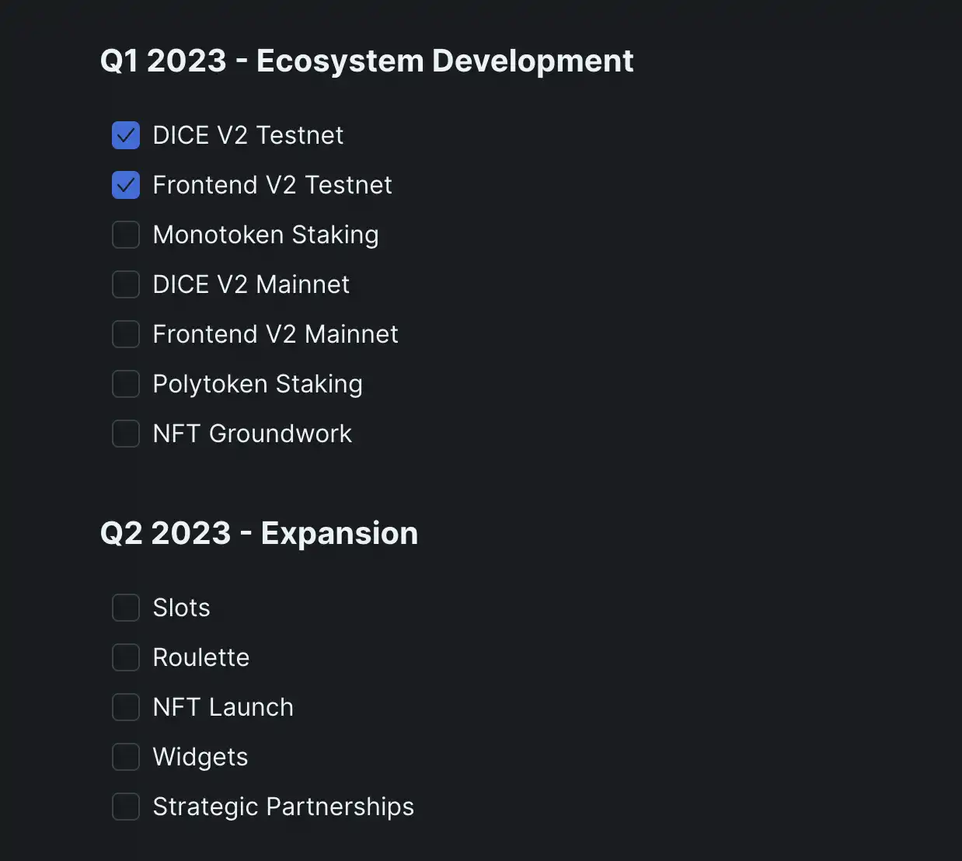Uncheck the DICE V2 Testnet checkbox

click(x=126, y=135)
